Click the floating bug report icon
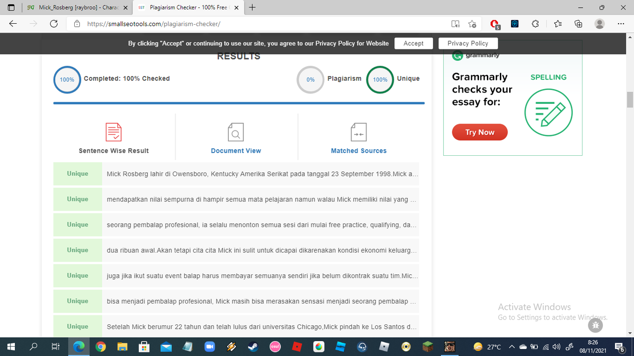Viewport: 634px width, 356px height. (595, 325)
